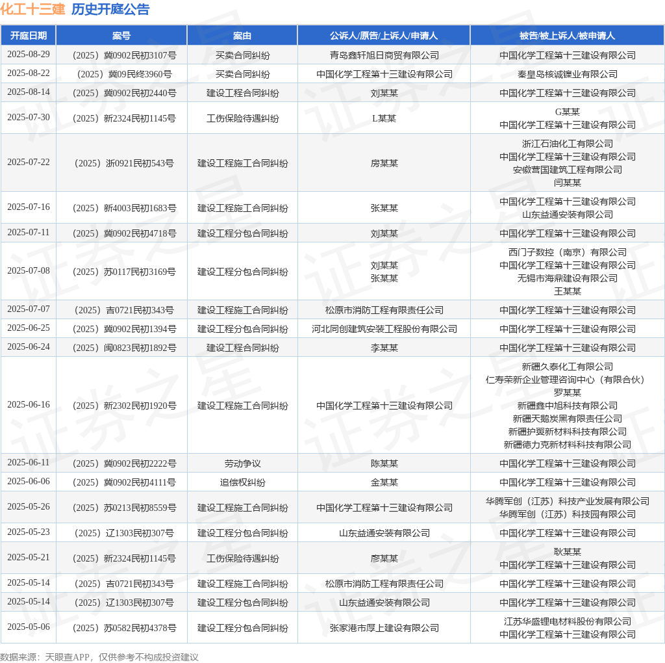The width and height of the screenshot is (665, 663).
Task: Click plaintiff name 陈某某
Action: 384,463
